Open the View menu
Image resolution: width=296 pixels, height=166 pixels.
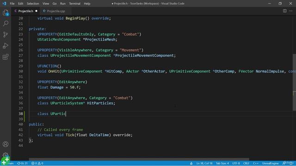tap(46, 4)
